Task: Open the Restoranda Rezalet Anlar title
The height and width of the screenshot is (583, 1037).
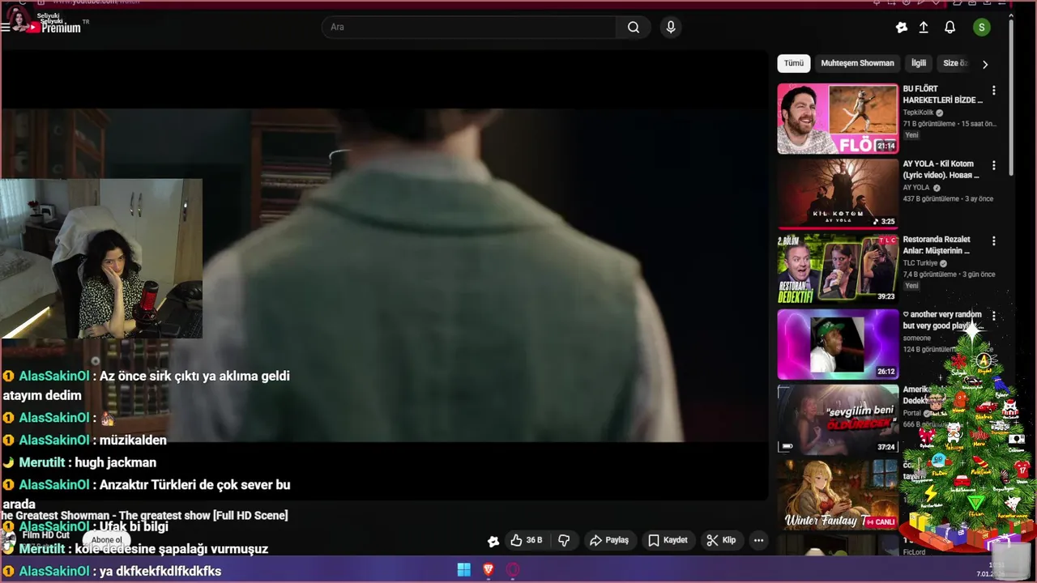Action: 937,245
